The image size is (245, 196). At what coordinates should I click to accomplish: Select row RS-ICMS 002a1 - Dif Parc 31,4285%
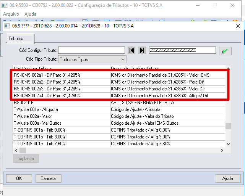[119, 75]
